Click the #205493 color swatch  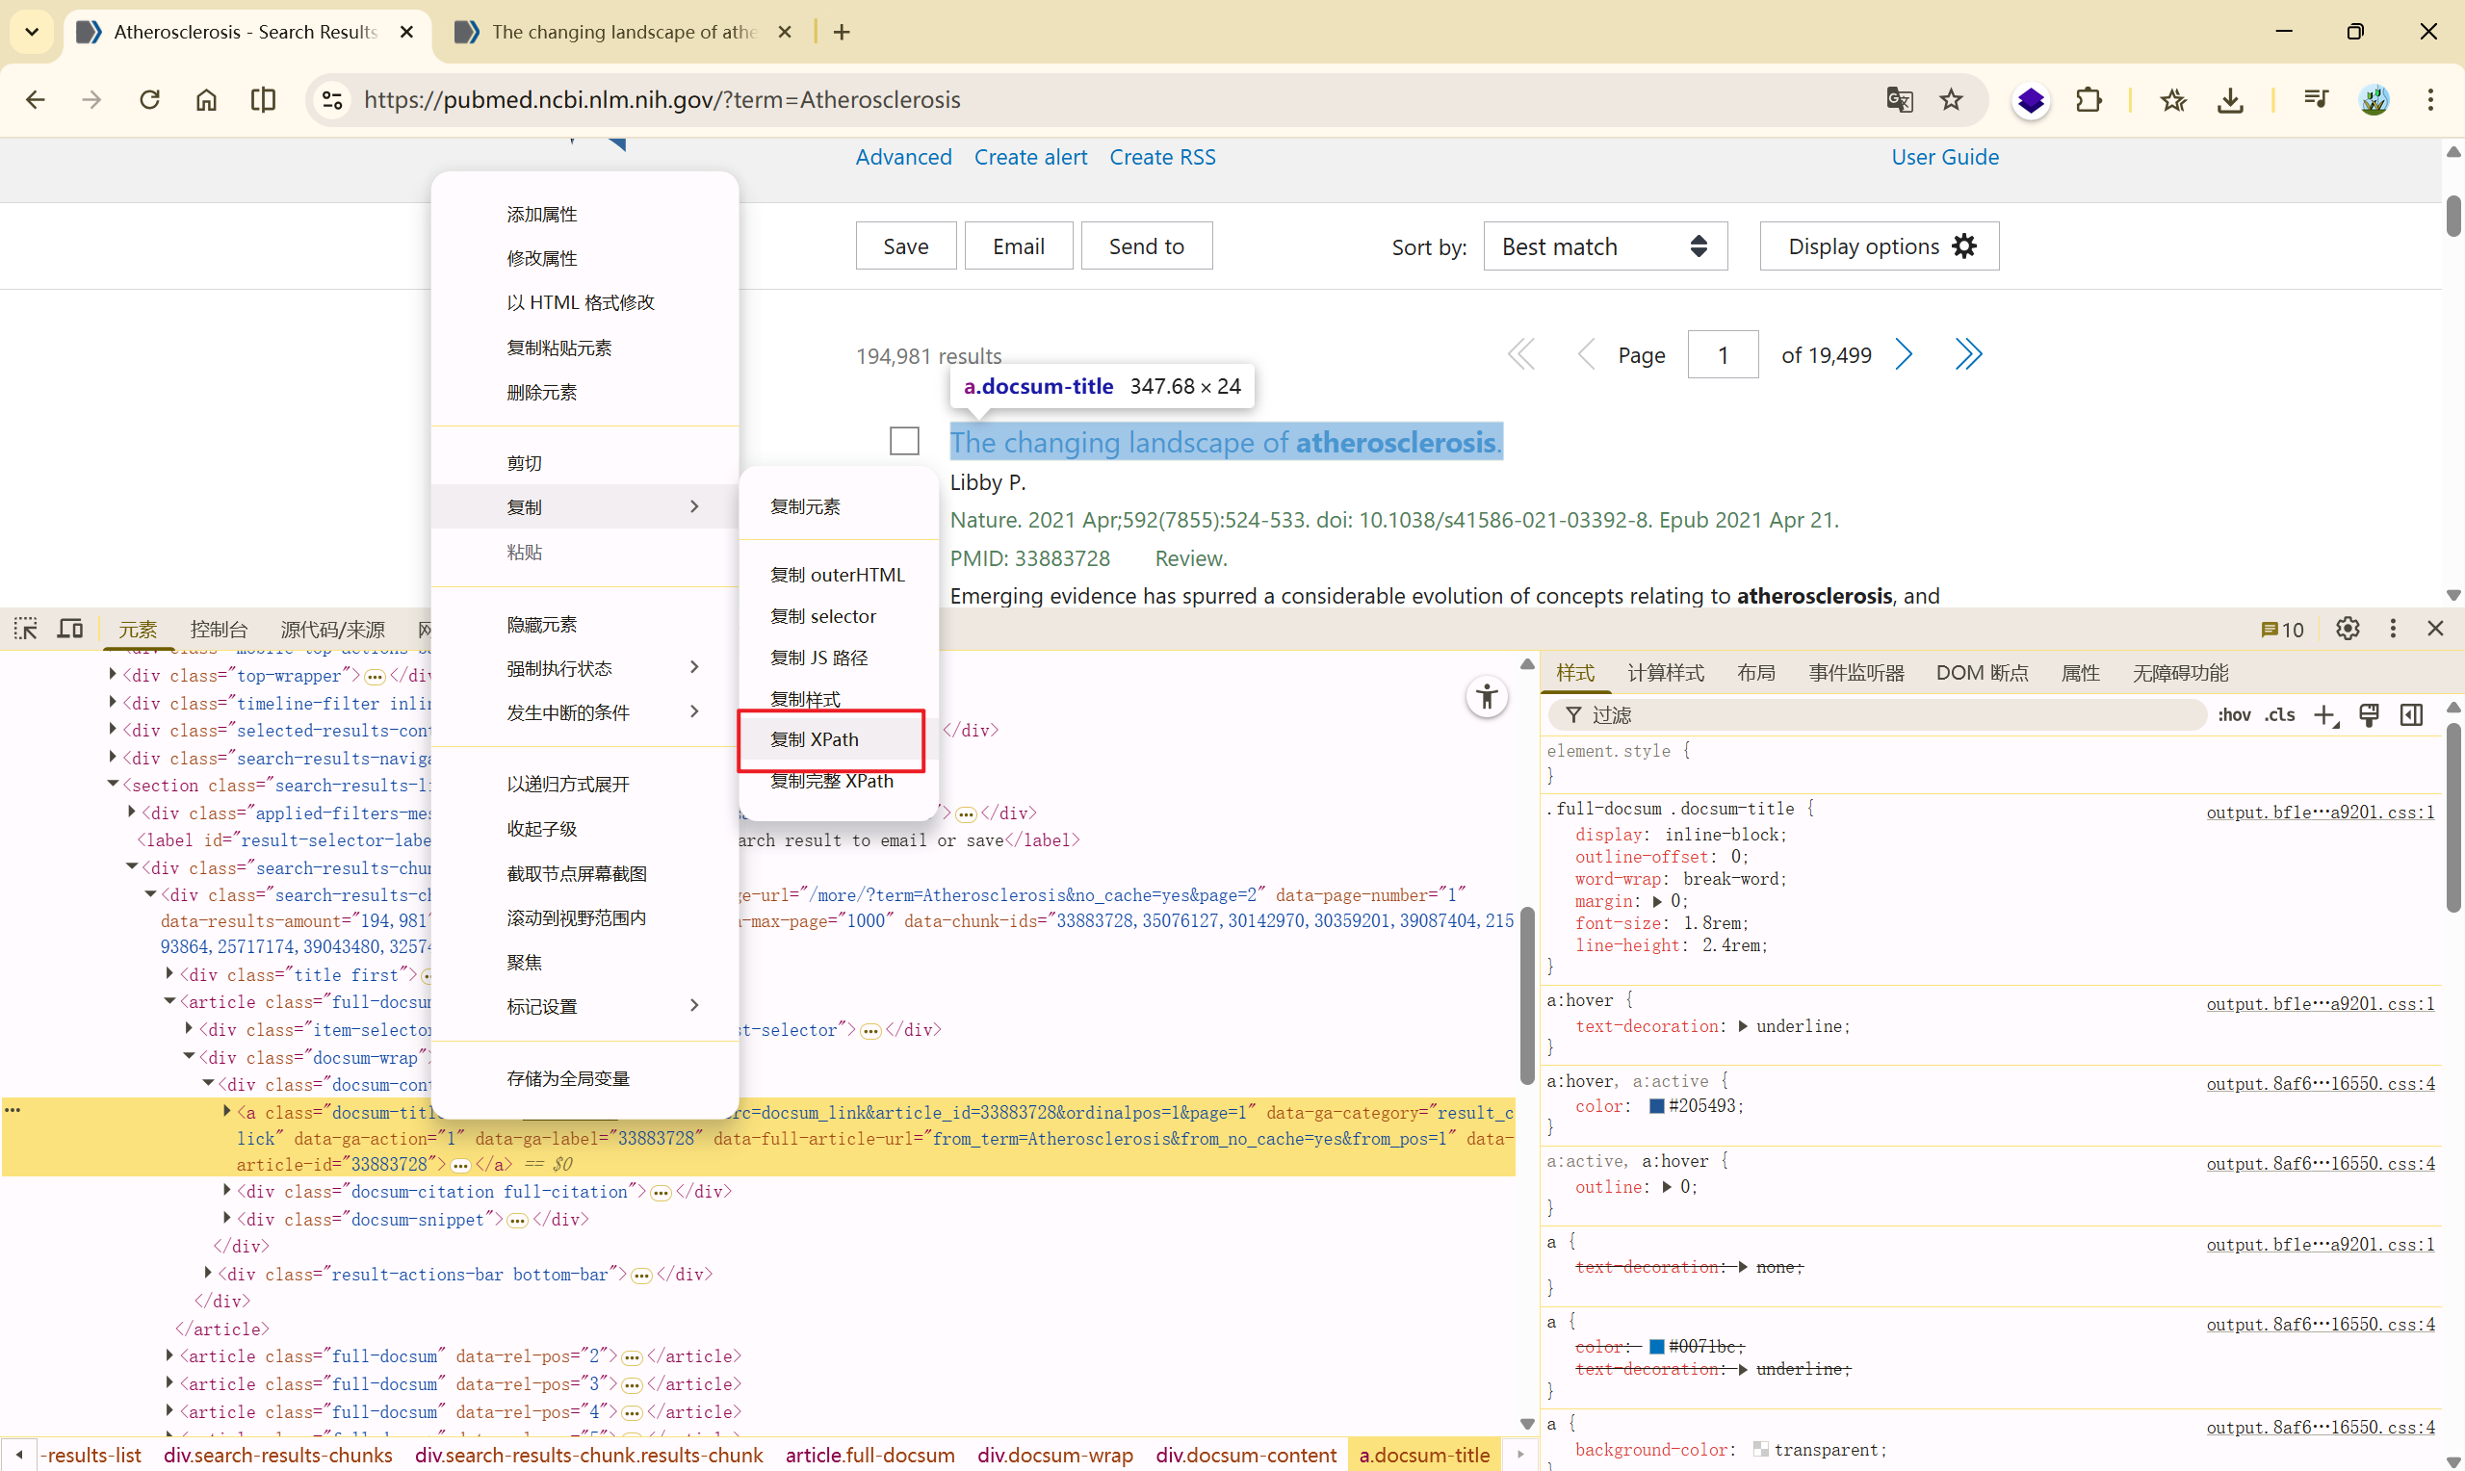coord(1656,1105)
